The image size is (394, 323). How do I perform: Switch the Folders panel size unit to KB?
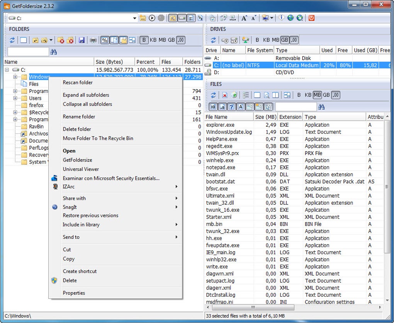(x=153, y=40)
